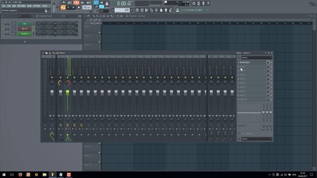The width and height of the screenshot is (317, 178).
Task: Click the Master track fader in Mixer
Action: (x=52, y=92)
